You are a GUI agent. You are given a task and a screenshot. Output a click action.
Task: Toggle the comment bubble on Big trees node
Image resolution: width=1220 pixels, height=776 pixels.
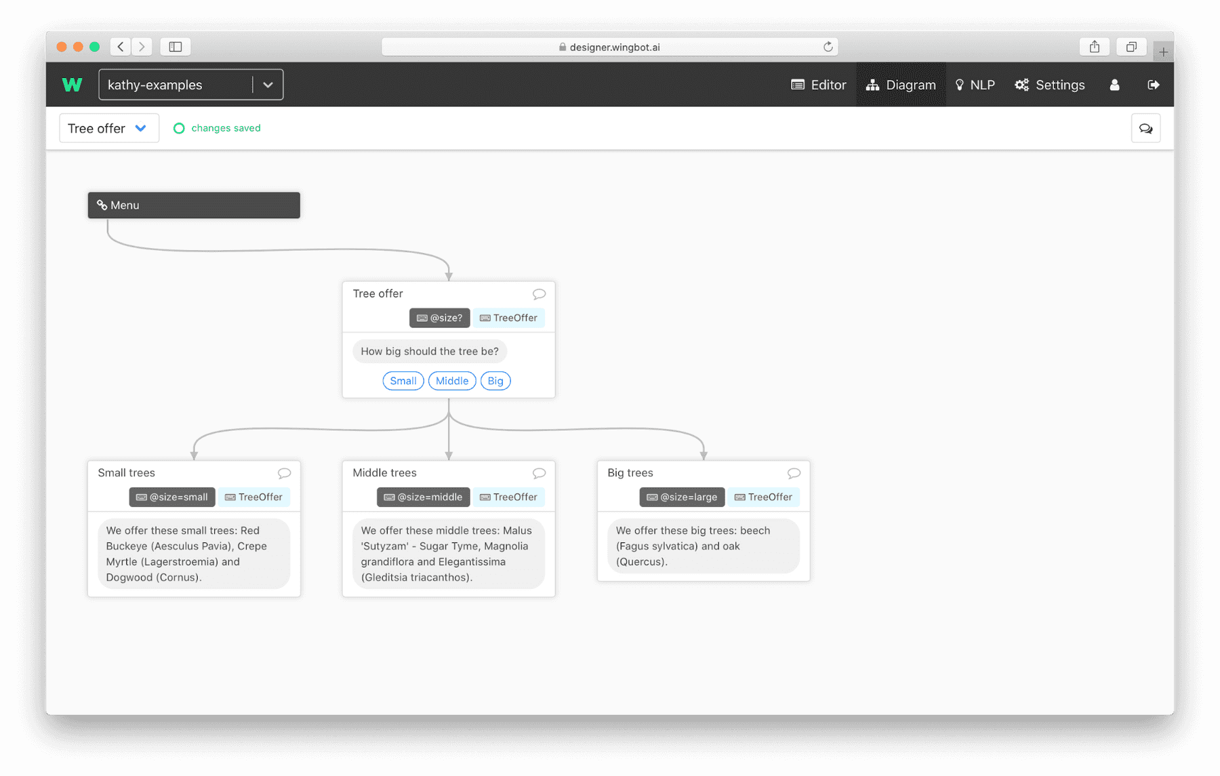click(794, 473)
